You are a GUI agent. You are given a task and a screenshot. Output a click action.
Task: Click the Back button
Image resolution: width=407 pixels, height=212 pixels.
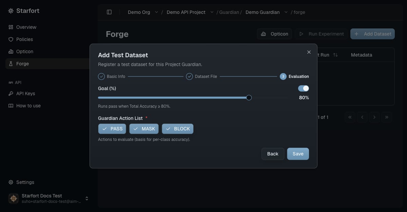[273, 154]
